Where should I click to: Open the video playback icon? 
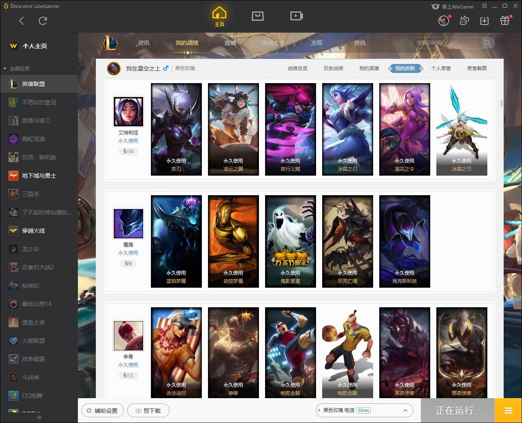coord(296,16)
